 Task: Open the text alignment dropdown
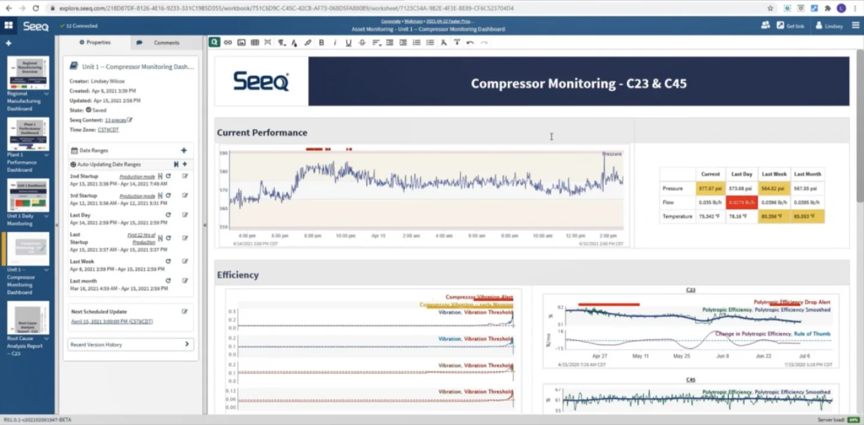[376, 43]
